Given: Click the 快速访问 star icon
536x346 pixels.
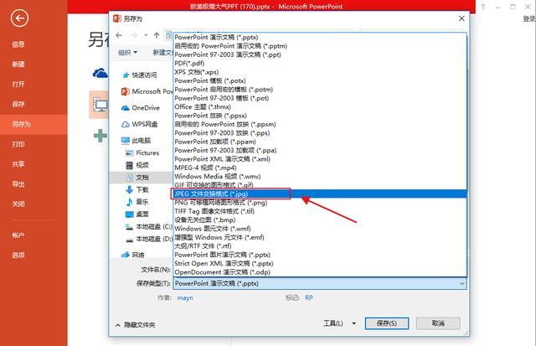Looking at the screenshot, I should click(x=126, y=75).
